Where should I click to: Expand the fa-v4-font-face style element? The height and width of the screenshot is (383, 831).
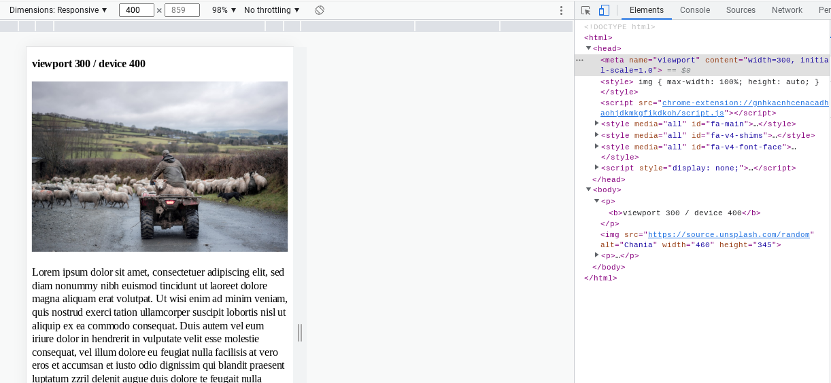[597, 146]
